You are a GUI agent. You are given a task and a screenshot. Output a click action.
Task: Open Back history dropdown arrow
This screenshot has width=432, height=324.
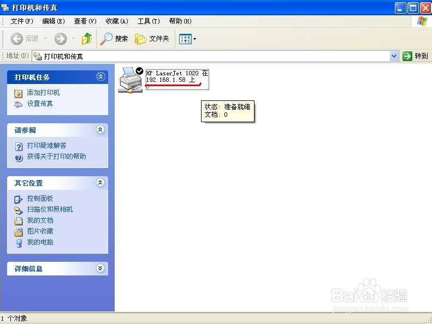pos(45,39)
